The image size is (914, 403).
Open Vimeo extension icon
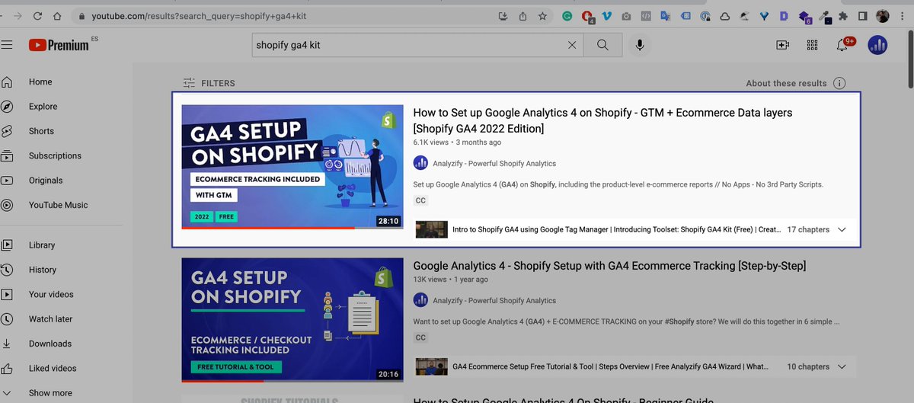pos(607,15)
